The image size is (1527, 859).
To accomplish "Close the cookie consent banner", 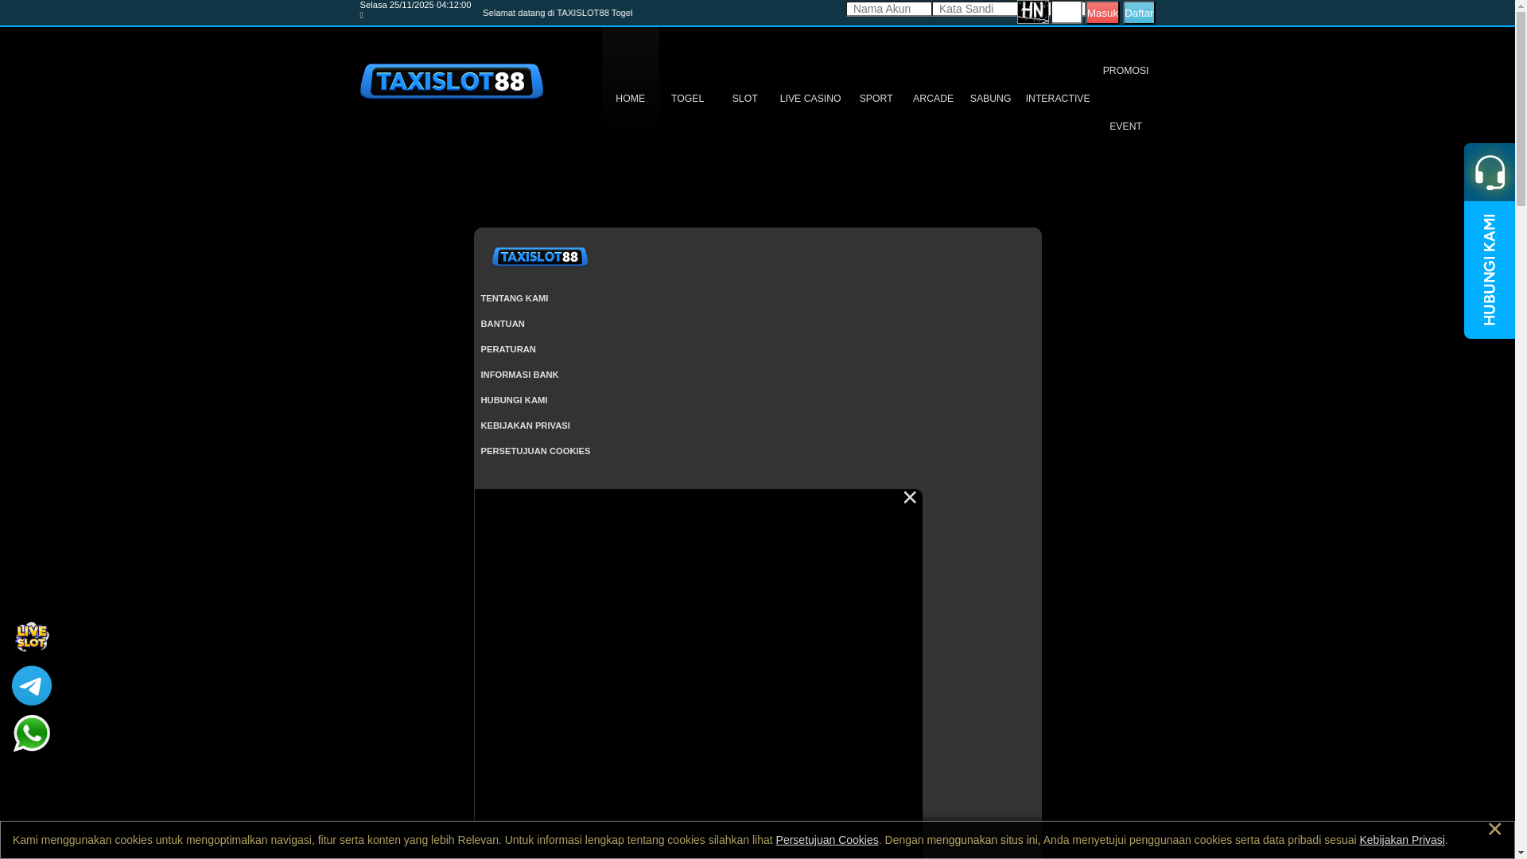I will (1494, 830).
